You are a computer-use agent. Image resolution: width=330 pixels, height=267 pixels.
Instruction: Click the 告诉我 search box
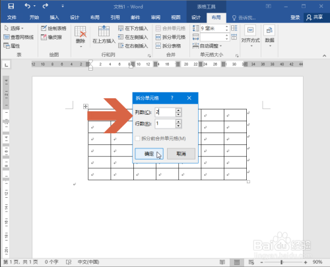coord(244,18)
